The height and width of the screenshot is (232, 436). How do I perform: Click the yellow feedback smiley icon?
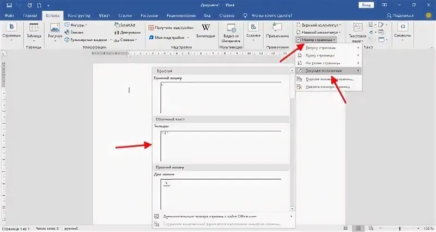(x=428, y=16)
